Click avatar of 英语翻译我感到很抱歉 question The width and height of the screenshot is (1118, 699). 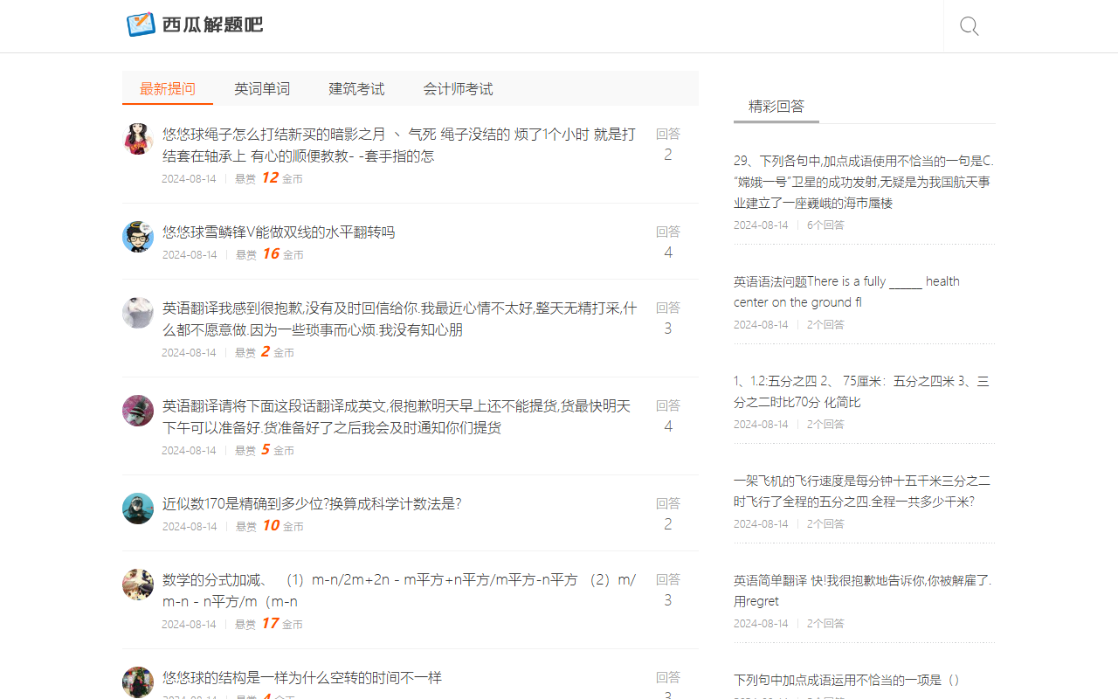[138, 313]
